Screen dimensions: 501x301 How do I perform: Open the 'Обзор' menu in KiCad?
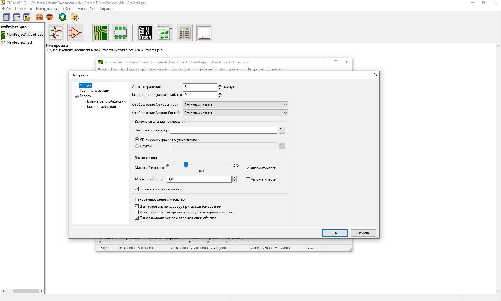point(68,9)
